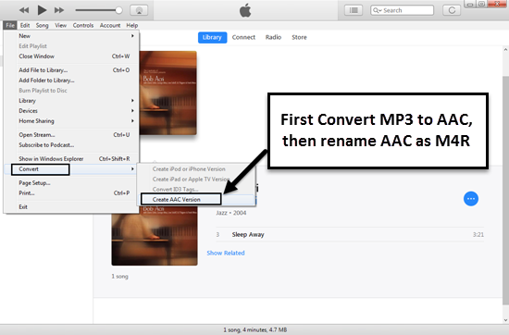Select Convert ID3 Tags
The height and width of the screenshot is (335, 509).
[197, 190]
